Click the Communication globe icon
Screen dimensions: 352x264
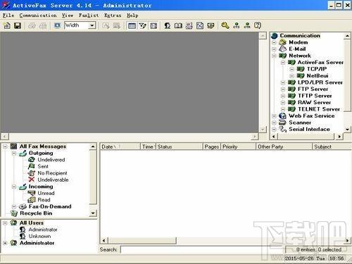point(274,36)
